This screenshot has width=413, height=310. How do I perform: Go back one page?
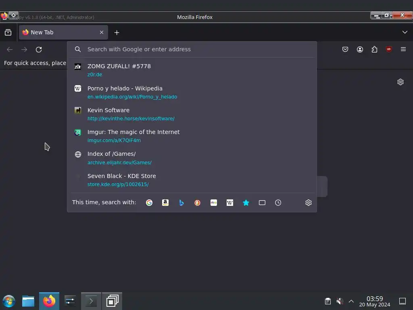(x=10, y=50)
